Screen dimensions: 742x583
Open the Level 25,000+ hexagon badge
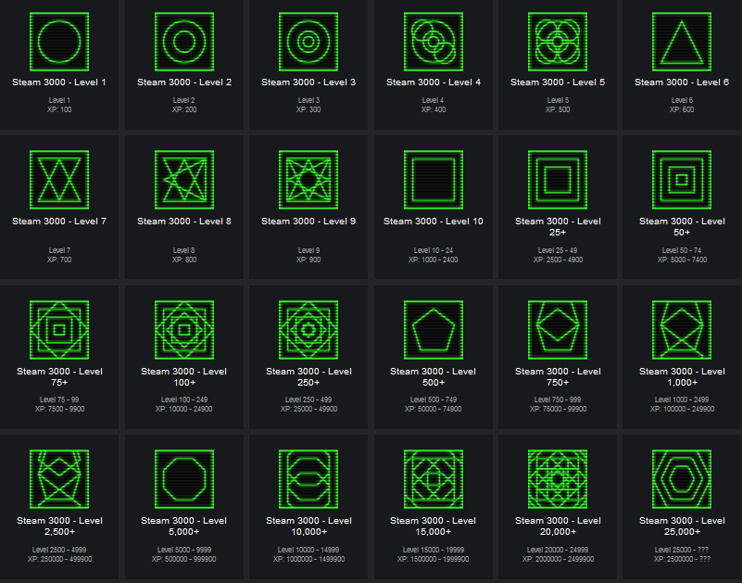(682, 479)
